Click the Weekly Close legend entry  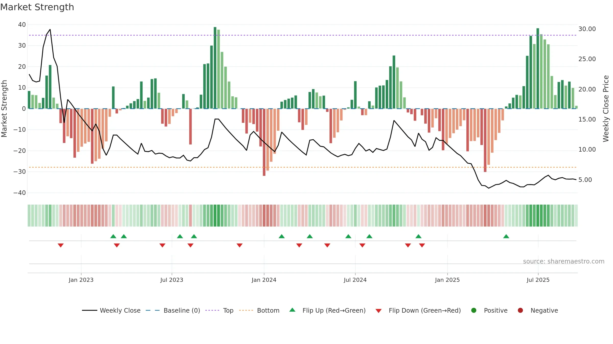click(x=111, y=310)
